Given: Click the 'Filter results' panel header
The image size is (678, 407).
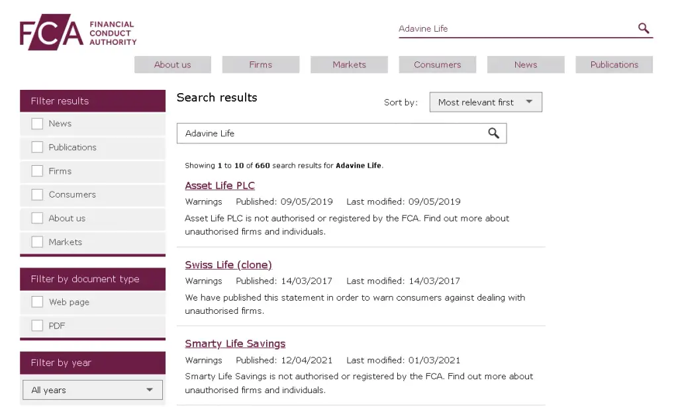Looking at the screenshot, I should coord(93,101).
